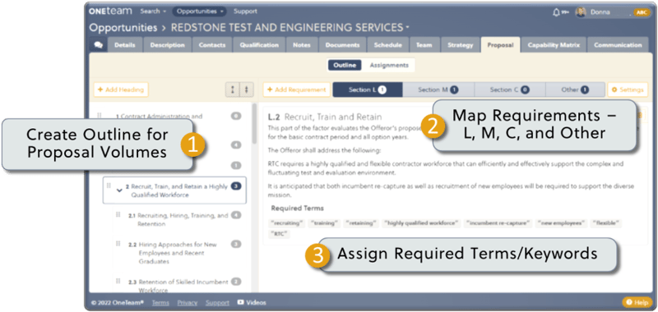The image size is (658, 312).
Task: Open the Contacts tab
Action: pos(212,45)
